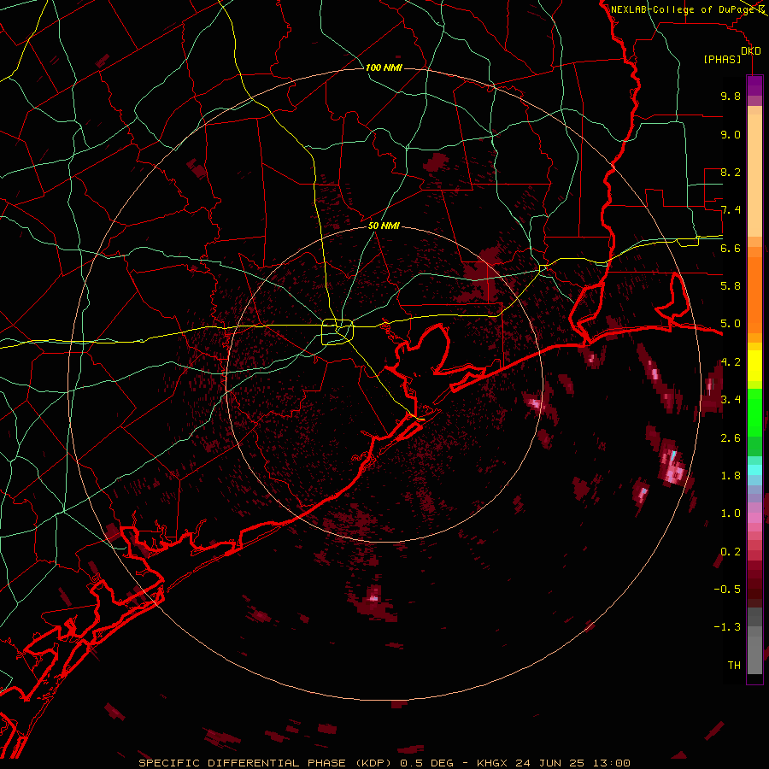Click the DKD product label
769x769 pixels.
click(x=751, y=50)
